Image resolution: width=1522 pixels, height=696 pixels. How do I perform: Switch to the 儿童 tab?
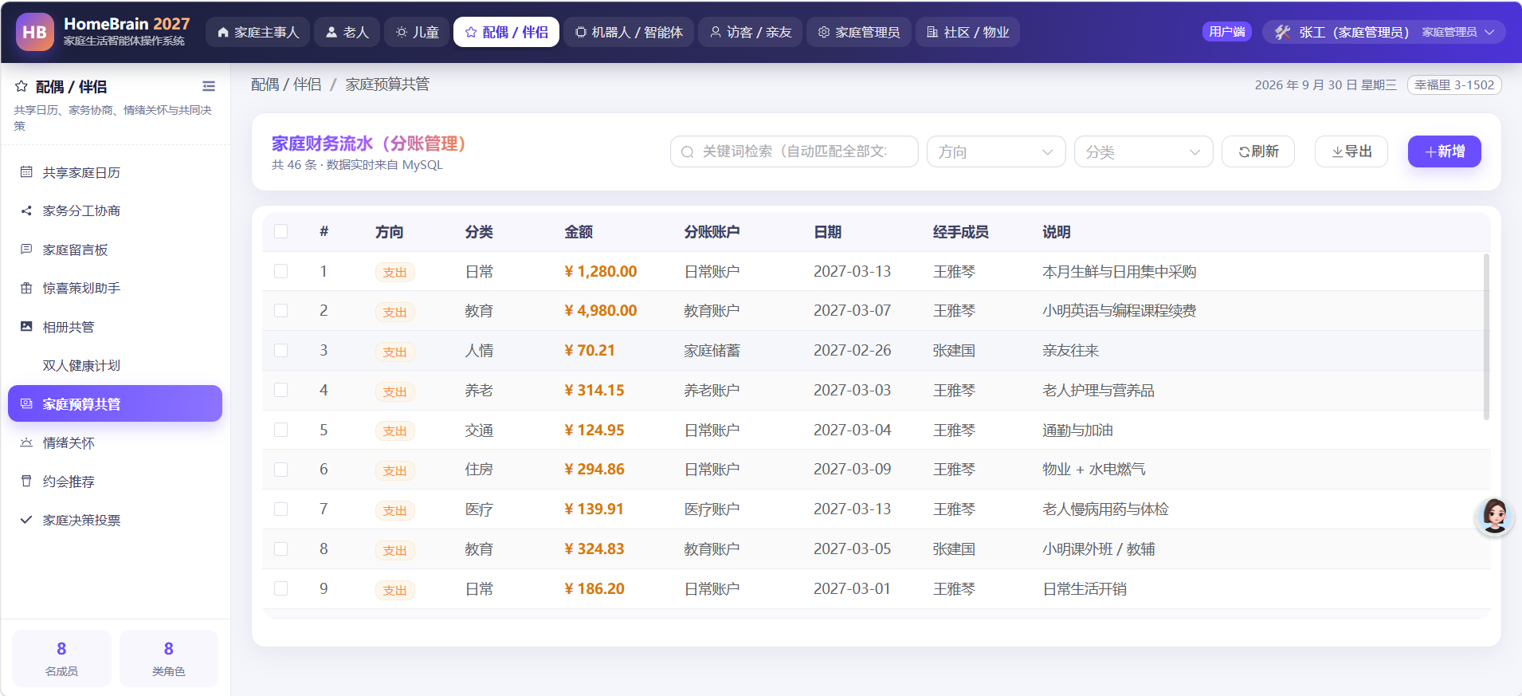418,32
